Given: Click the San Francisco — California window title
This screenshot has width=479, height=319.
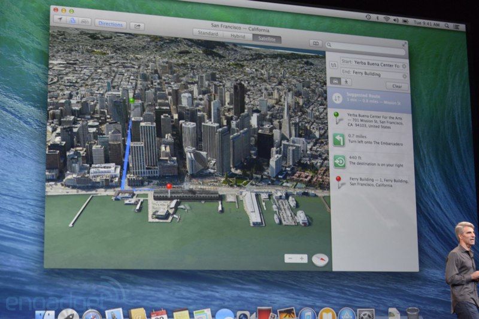Looking at the screenshot, I should coord(240,27).
